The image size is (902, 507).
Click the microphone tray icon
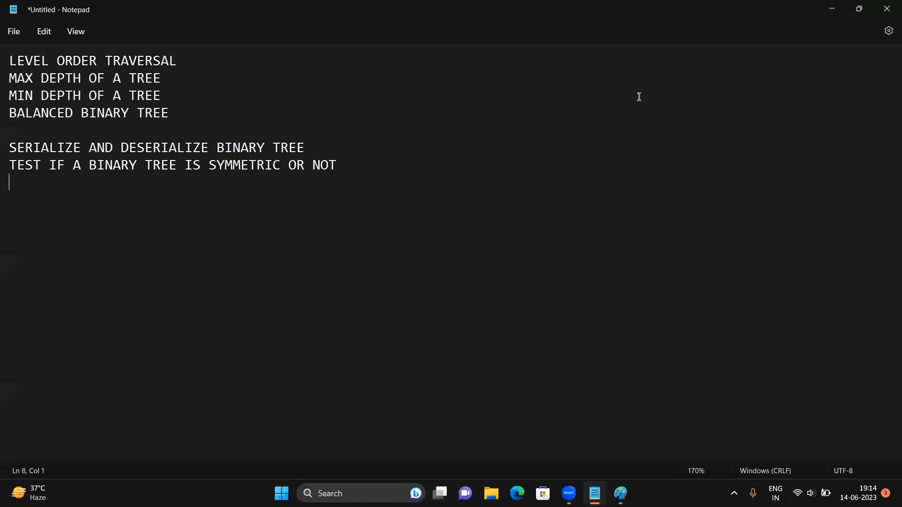[753, 493]
